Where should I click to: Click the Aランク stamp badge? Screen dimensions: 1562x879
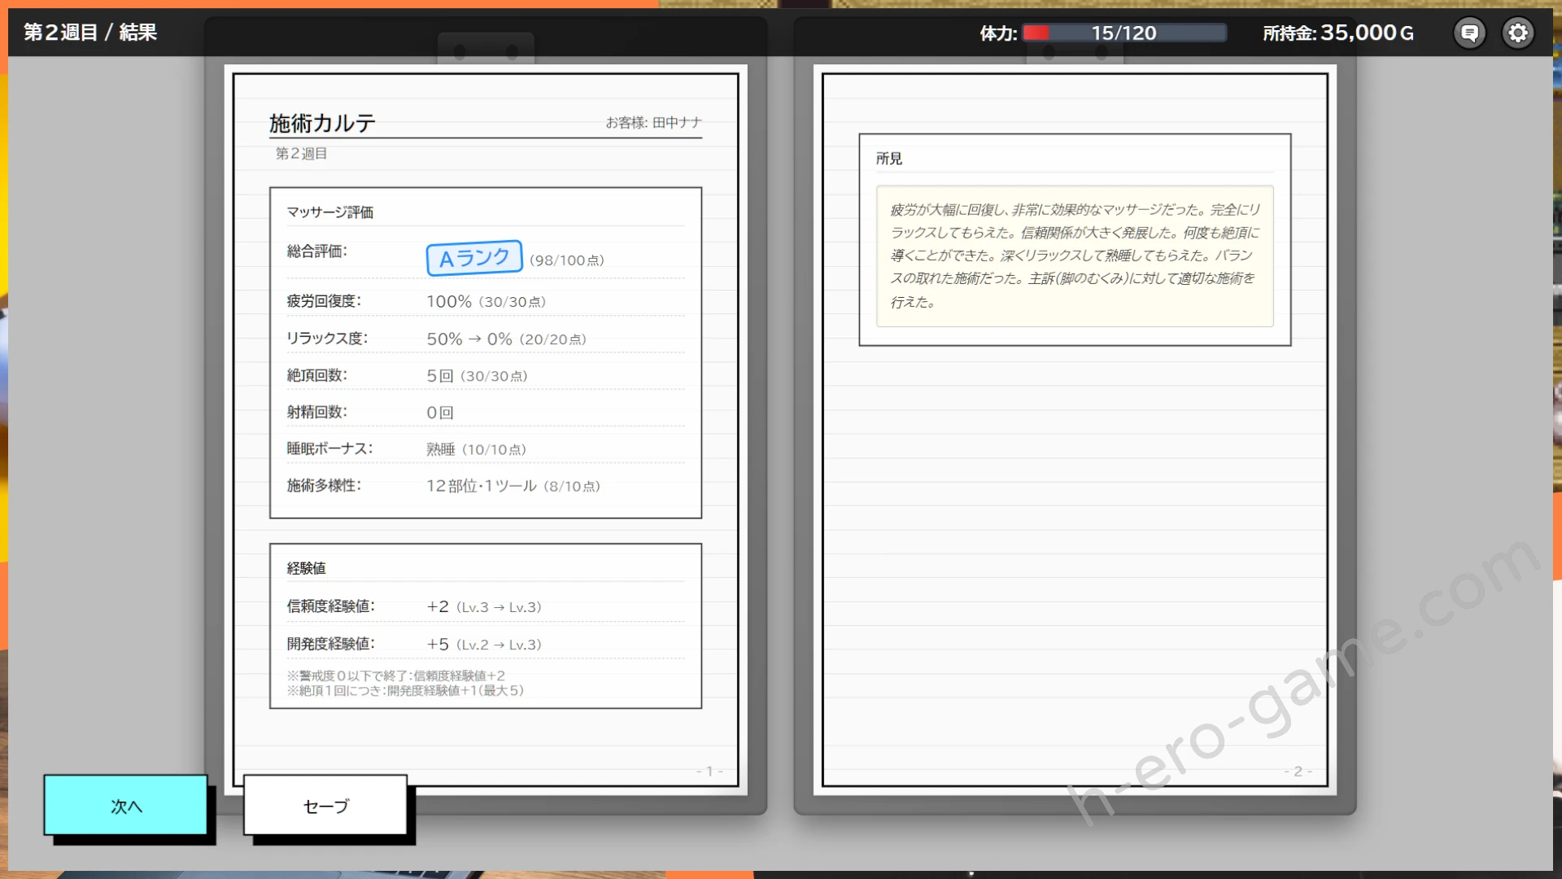[x=474, y=258]
